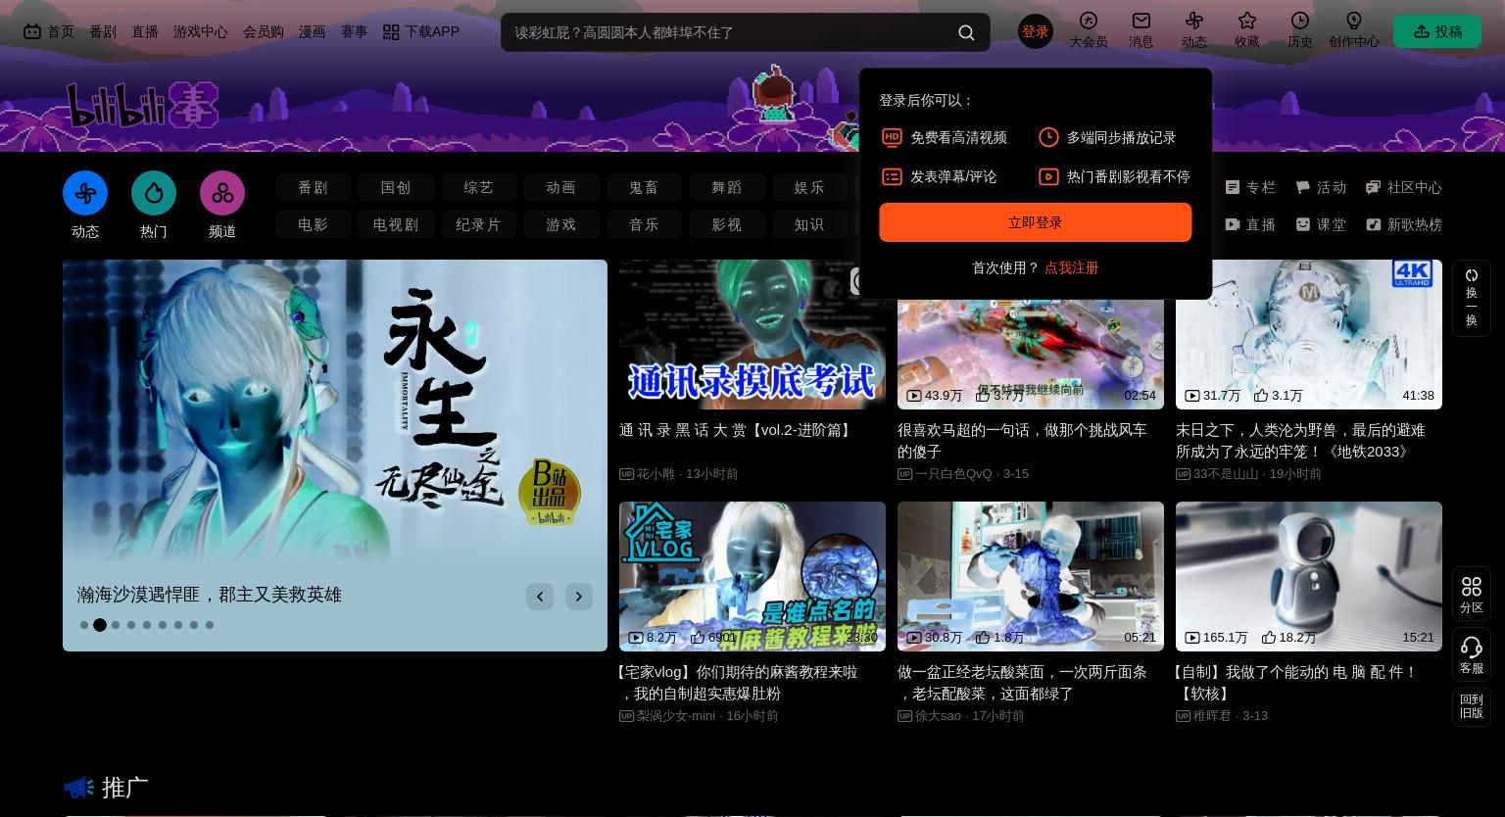This screenshot has width=1505, height=817.
Task: Open 直播 in top navigation
Action: [145, 32]
